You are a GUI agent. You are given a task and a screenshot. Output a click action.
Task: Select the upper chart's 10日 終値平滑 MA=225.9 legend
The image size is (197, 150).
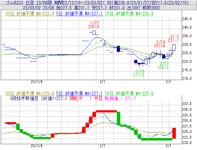[x=129, y=14]
